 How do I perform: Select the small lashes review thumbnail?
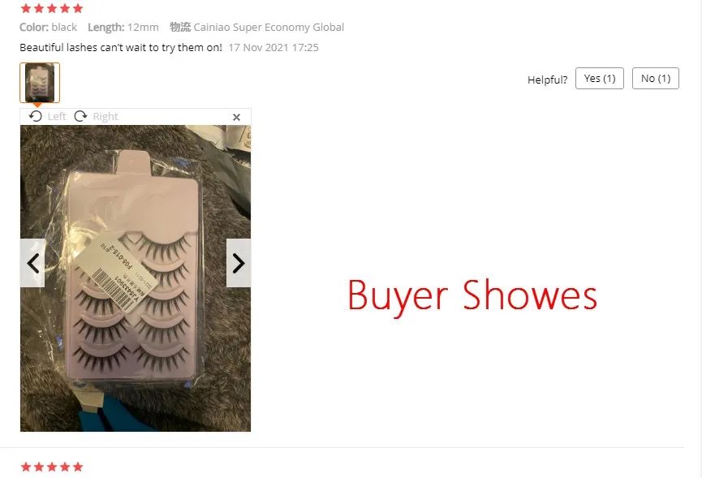click(40, 83)
